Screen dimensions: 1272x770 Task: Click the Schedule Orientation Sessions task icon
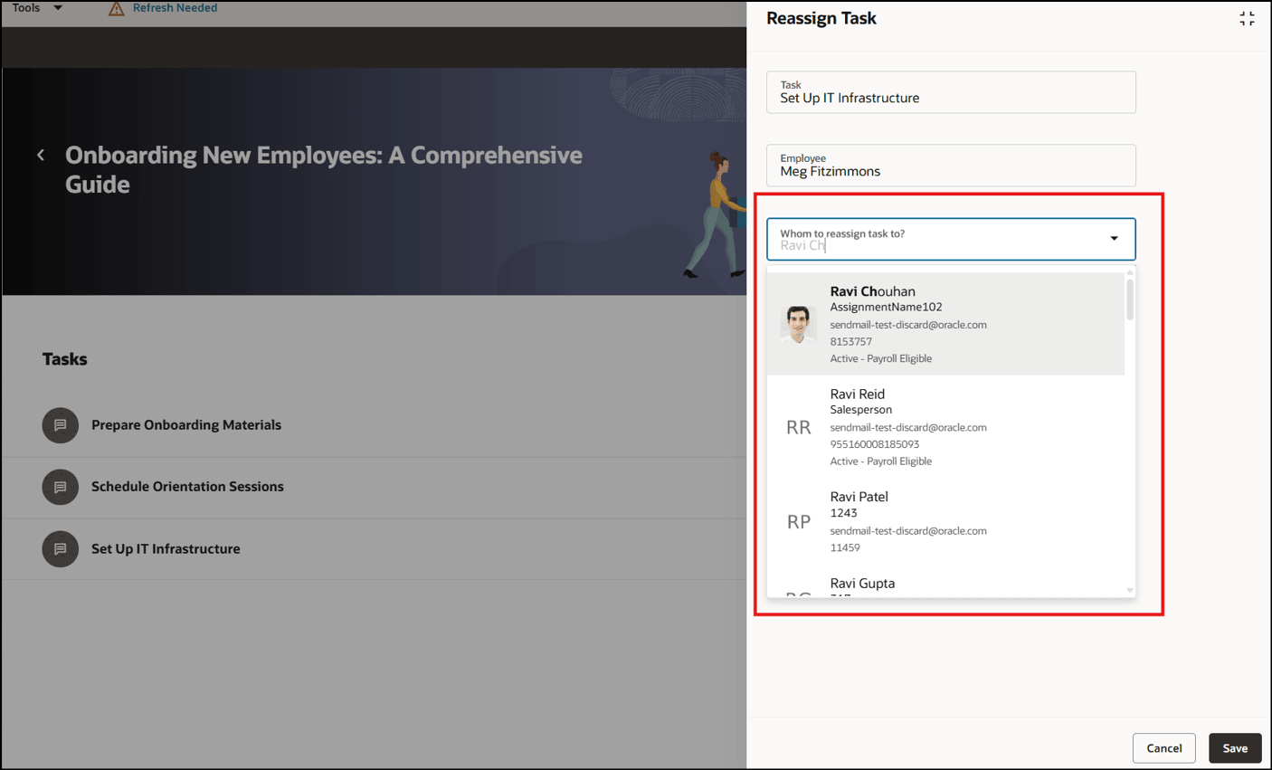tap(60, 487)
